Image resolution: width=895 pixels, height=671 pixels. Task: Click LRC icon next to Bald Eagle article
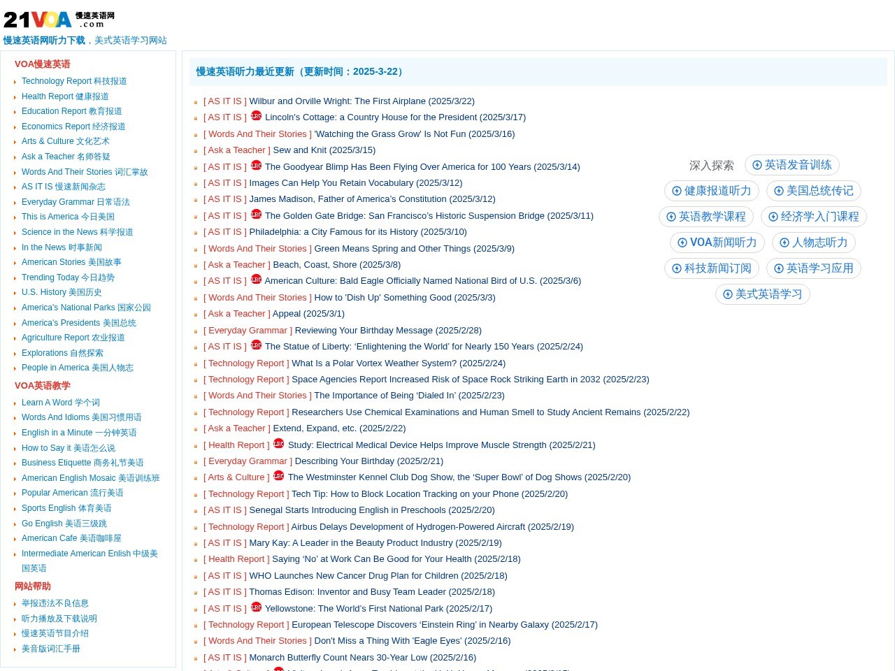click(x=256, y=280)
